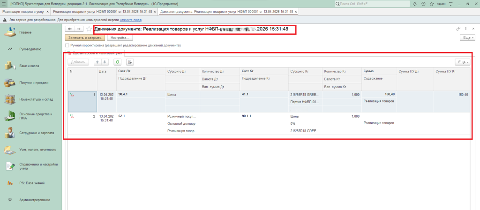Open the Ещё menu under the document title
The width and height of the screenshot is (480, 210).
click(467, 37)
